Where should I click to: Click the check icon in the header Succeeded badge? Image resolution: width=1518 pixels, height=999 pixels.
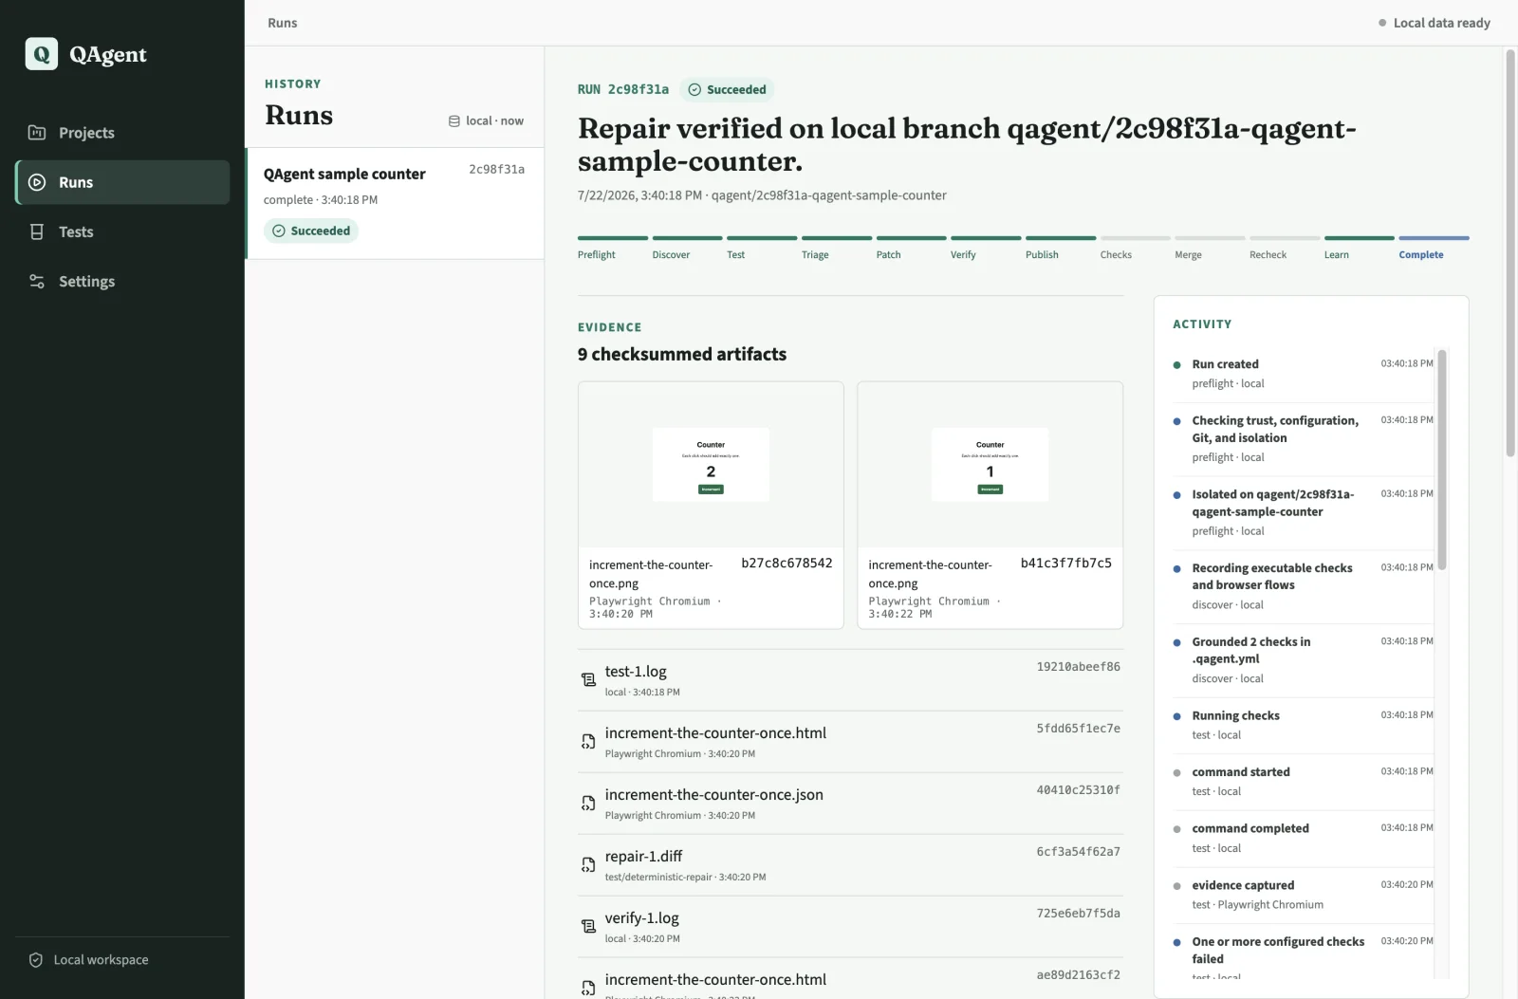(694, 89)
